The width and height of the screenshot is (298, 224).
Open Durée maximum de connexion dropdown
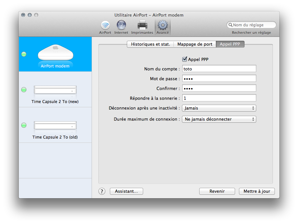tap(219, 119)
